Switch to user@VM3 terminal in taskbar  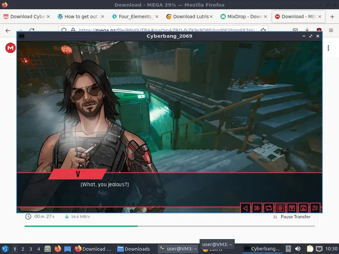[x=178, y=249]
